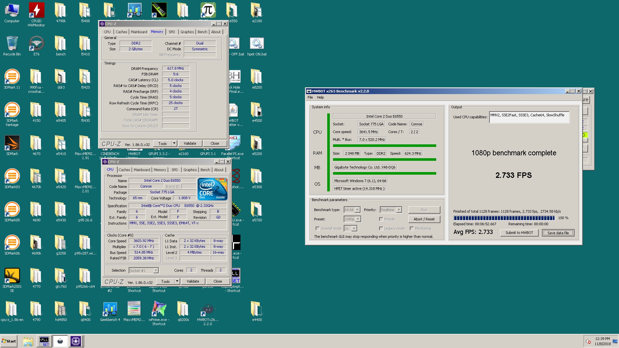Click the Intel Core 2 Duo logo
The width and height of the screenshot is (619, 348).
(213, 189)
